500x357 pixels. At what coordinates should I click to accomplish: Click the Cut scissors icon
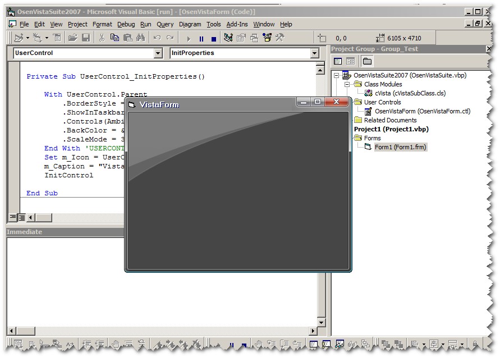point(102,38)
